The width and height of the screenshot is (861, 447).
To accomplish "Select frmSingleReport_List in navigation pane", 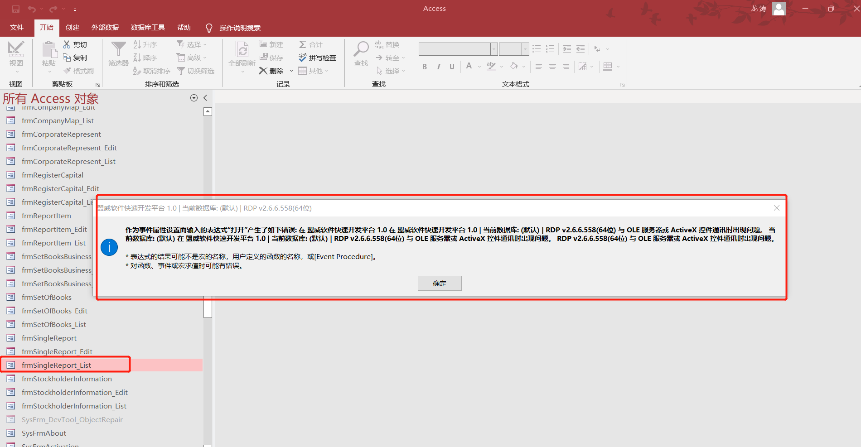I will [x=102, y=365].
